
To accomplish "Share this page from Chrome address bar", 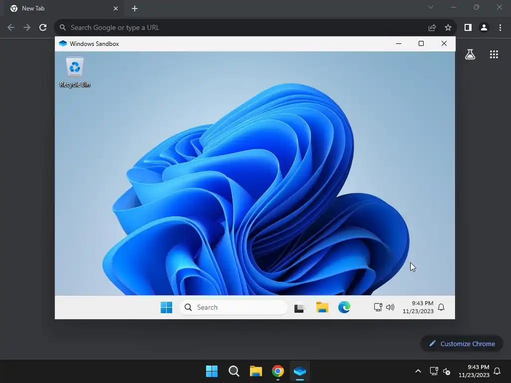I will tap(432, 28).
